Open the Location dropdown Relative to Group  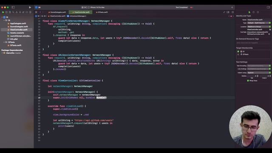pos(259,27)
